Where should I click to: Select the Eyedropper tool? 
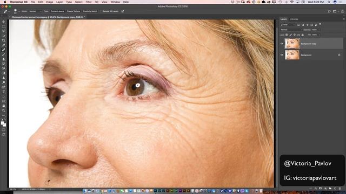(x=4, y=45)
